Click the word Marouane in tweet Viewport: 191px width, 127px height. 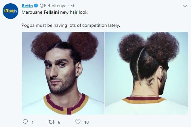pyautogui.click(x=32, y=12)
